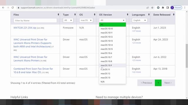Choose macOS 10.11 from the list

coord(113,33)
